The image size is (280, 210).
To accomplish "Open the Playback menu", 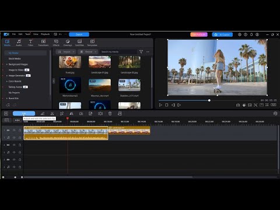I will pyautogui.click(x=45, y=34).
